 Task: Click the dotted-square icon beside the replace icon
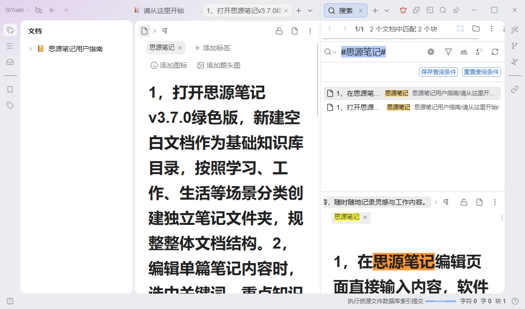click(x=479, y=52)
